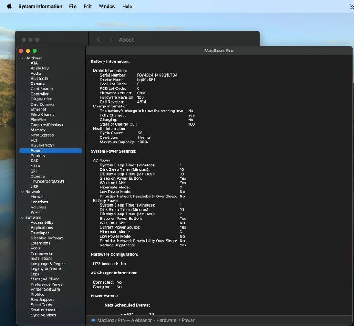Image resolution: width=354 pixels, height=326 pixels.
Task: Select Wi-Fi under Network
Action: point(35,212)
